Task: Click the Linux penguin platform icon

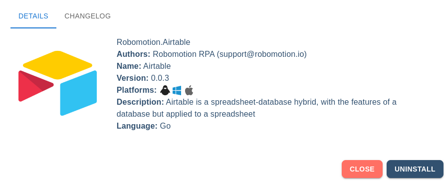Action: (165, 90)
